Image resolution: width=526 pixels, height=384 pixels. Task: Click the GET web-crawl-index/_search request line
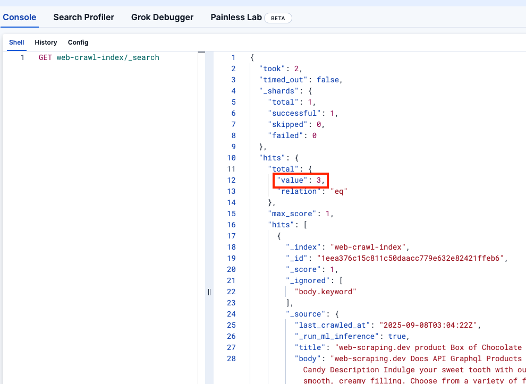pyautogui.click(x=98, y=57)
